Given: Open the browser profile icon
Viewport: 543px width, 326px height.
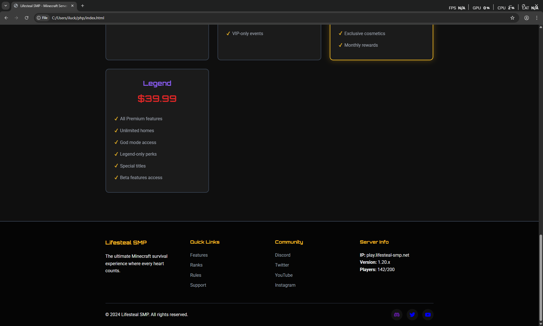Looking at the screenshot, I should tap(526, 18).
